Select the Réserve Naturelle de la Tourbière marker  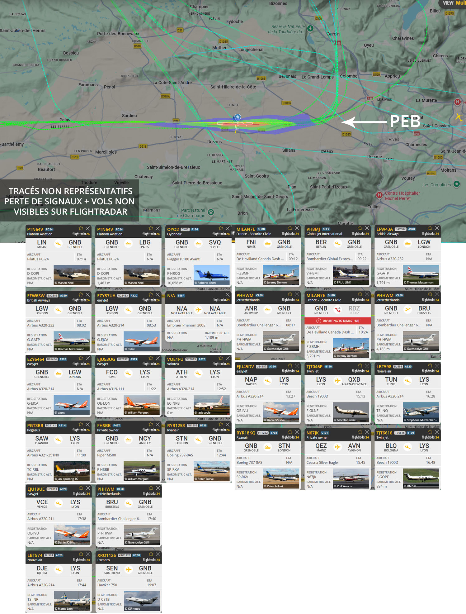coord(310,28)
